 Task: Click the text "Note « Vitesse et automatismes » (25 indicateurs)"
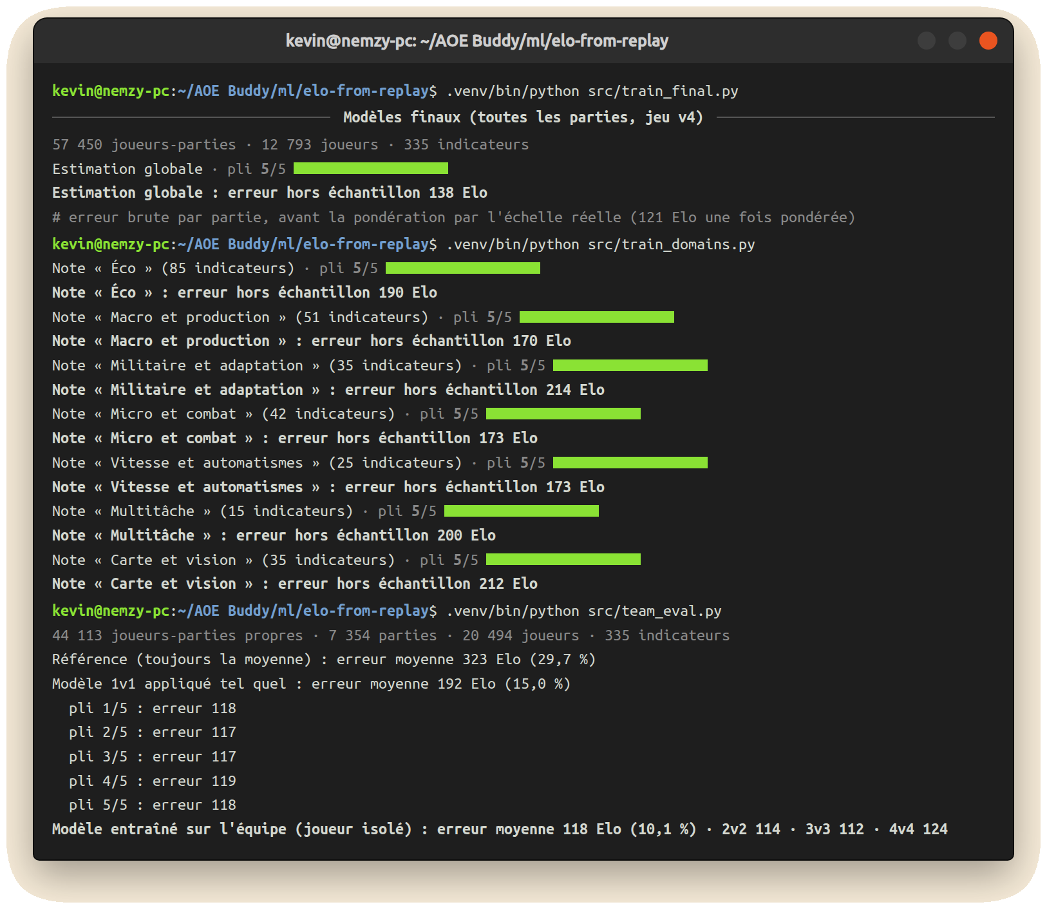[257, 463]
